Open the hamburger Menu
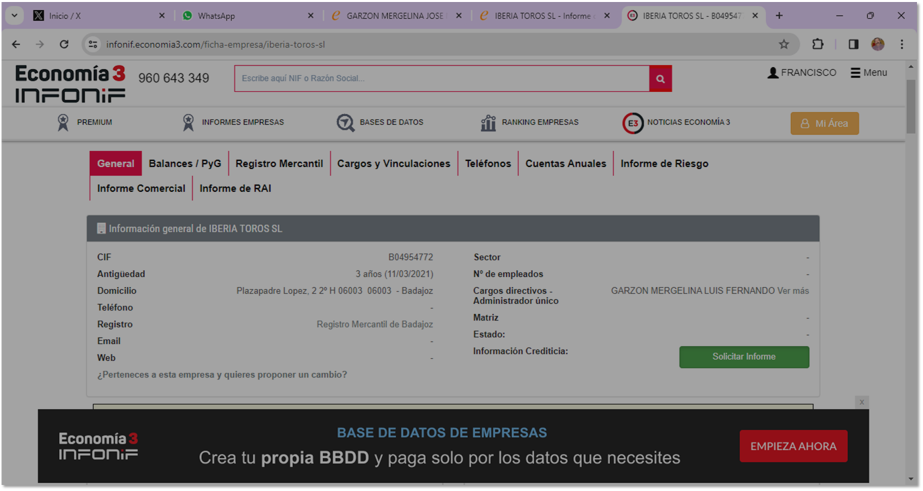Image resolution: width=923 pixels, height=491 pixels. point(869,72)
